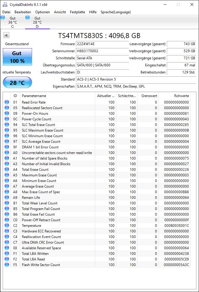
Task: Click the CrystalDiskInfo app icon in title bar
Action: [5, 4]
